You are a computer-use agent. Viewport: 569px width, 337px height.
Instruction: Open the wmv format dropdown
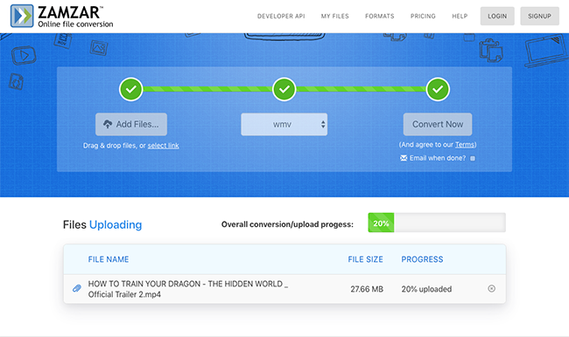tap(284, 124)
